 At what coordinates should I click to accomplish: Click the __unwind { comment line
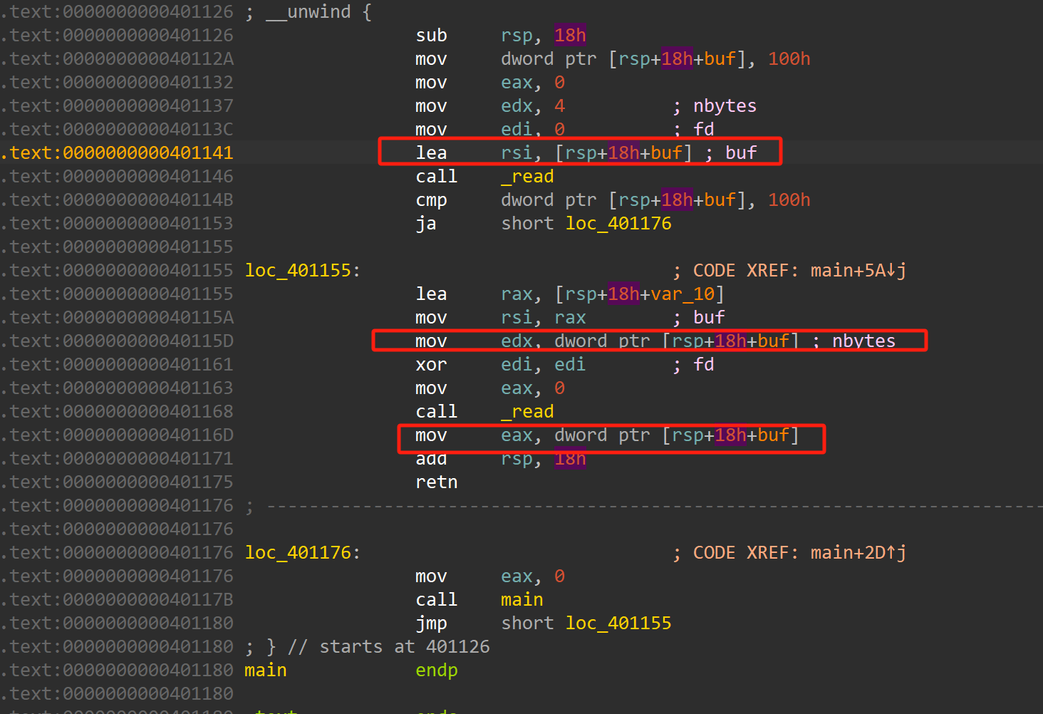tap(308, 11)
